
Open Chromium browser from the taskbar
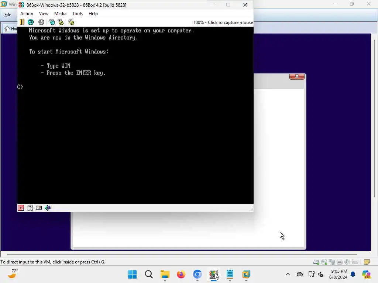[197, 274]
